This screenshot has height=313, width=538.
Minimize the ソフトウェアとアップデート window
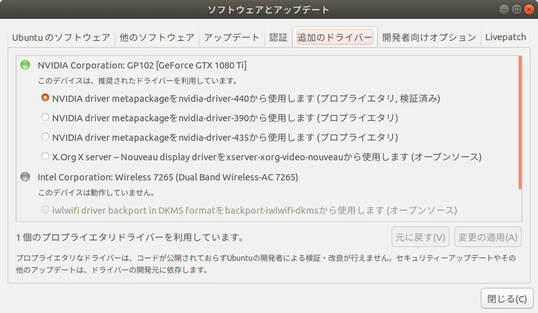(x=503, y=9)
